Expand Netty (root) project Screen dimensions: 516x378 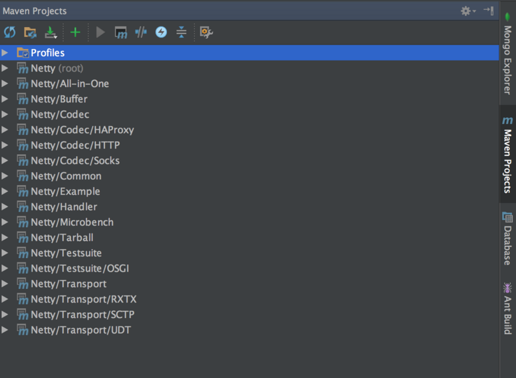[5, 68]
